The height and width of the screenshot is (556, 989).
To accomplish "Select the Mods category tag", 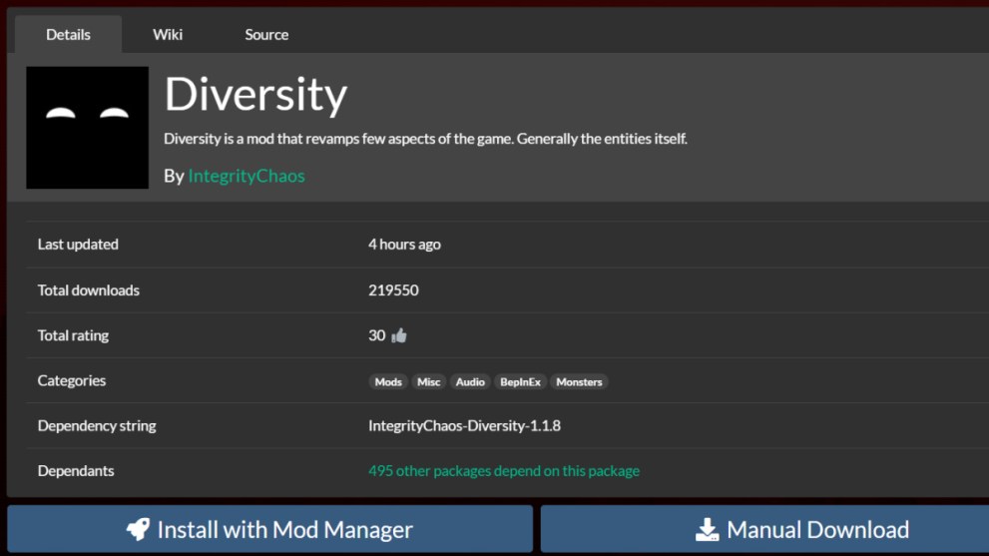I will 388,381.
